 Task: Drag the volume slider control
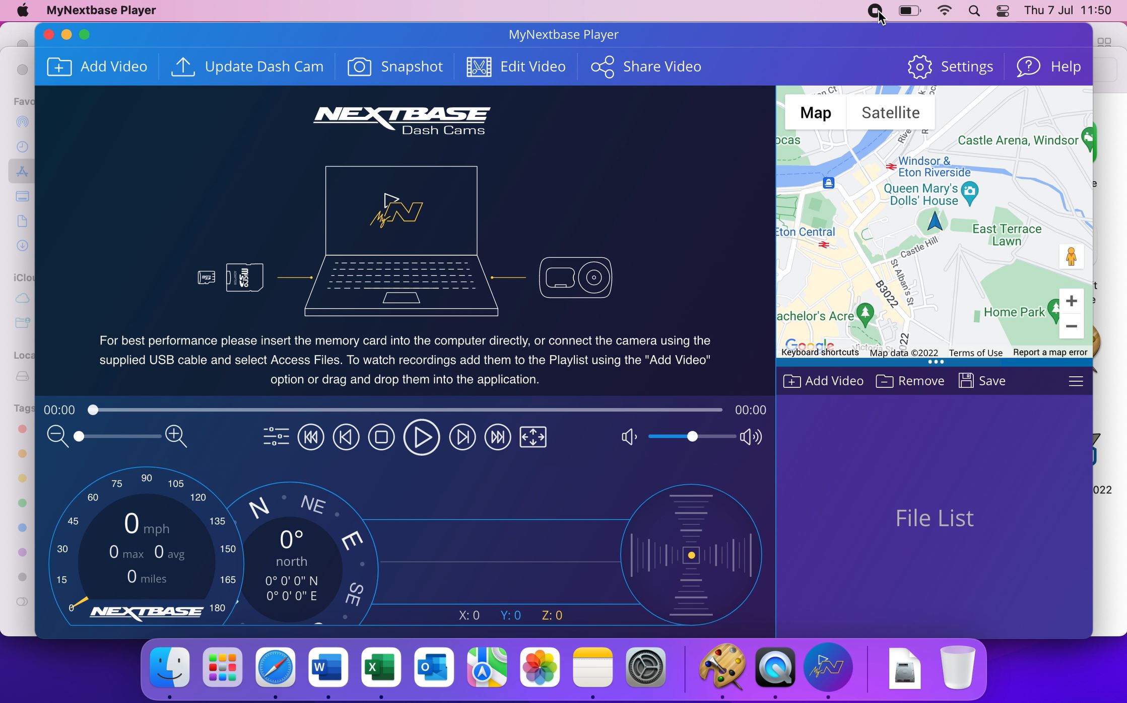(692, 437)
